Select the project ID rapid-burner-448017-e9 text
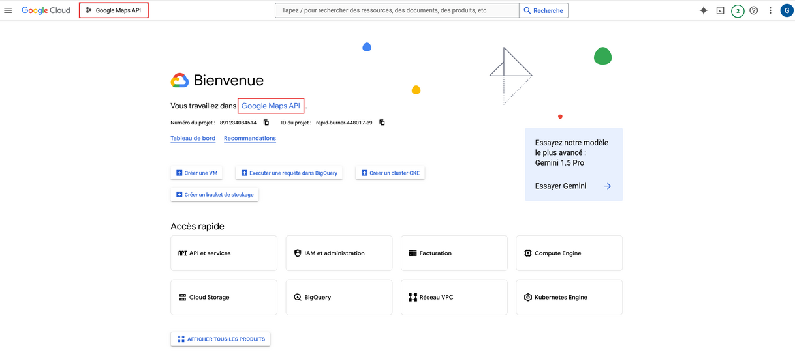This screenshot has width=795, height=361. (344, 123)
